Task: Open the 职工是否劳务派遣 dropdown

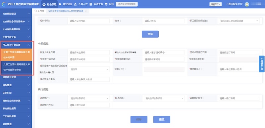Action: (239, 21)
